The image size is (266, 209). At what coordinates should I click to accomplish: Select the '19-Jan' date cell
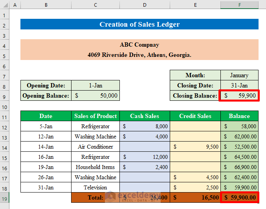pyautogui.click(x=46, y=167)
